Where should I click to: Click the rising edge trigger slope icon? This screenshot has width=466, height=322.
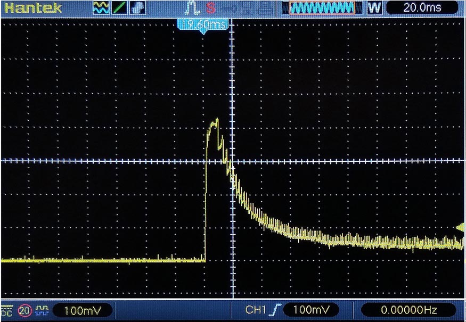click(x=275, y=310)
